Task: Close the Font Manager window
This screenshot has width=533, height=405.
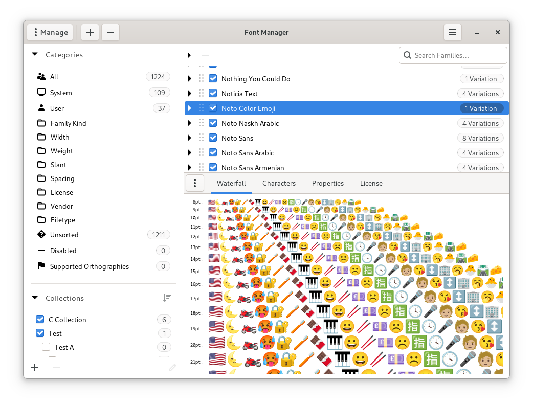Action: (498, 32)
